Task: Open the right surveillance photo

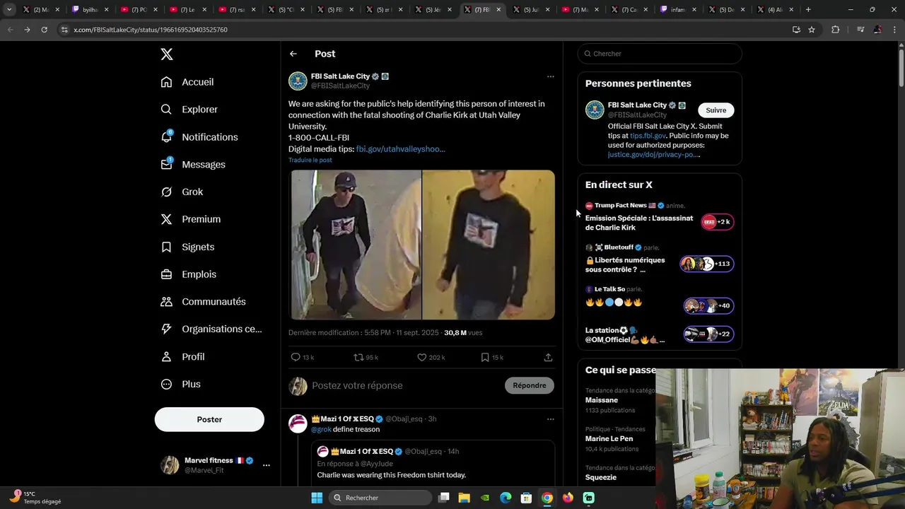Action: [489, 245]
